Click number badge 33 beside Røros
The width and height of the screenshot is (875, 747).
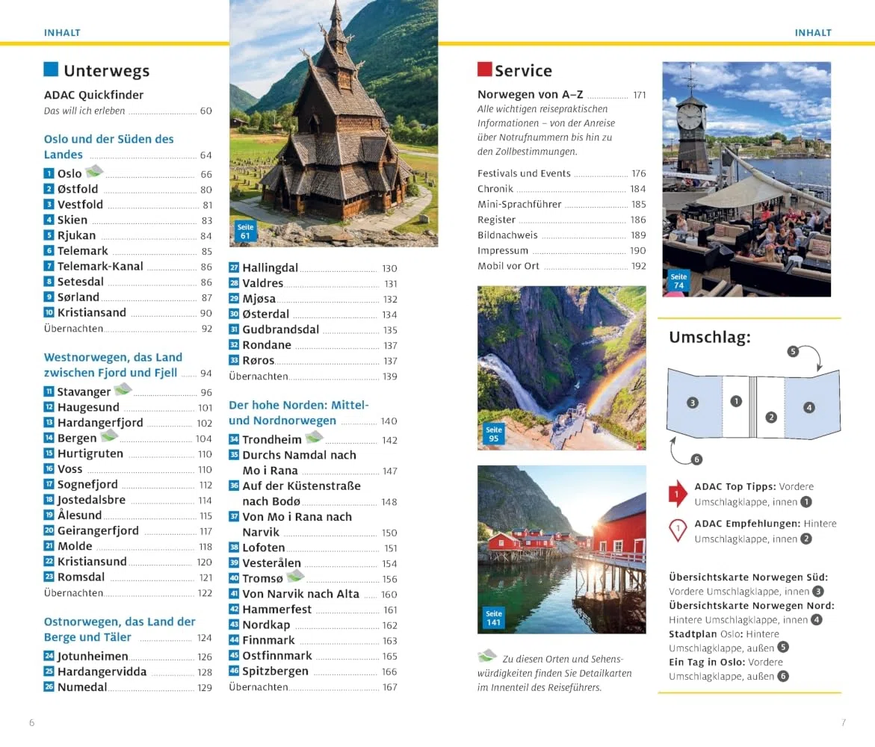click(234, 360)
